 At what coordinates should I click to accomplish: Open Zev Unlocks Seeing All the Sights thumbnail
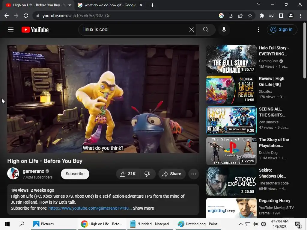pos(231,120)
